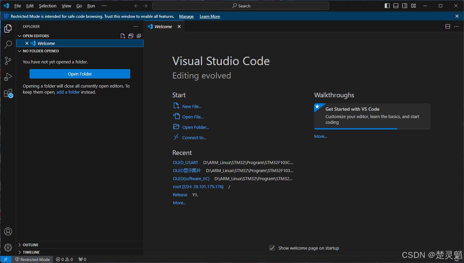Click the remote window indicator in status bar
Screen dimensions: 464x263
click(x=6, y=259)
